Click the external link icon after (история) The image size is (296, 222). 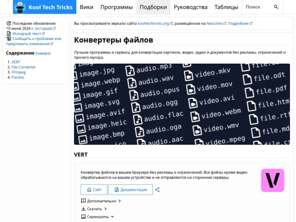pyautogui.click(x=54, y=29)
